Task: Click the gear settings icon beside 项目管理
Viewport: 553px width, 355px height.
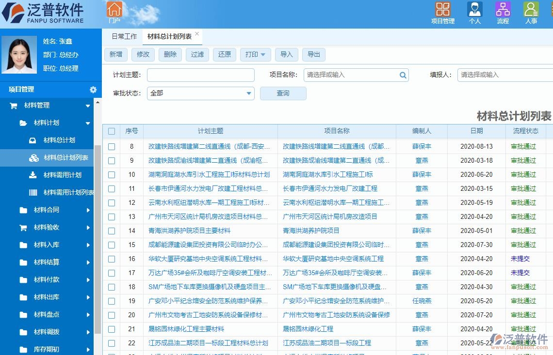Action: tap(92, 90)
